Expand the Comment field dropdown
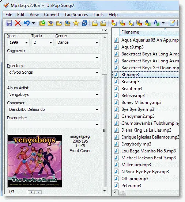185x202 pixels. [x=97, y=58]
